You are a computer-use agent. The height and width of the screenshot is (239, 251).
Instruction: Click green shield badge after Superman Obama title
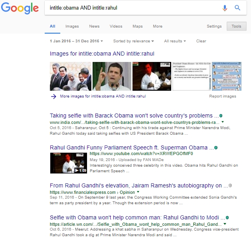(x=216, y=147)
